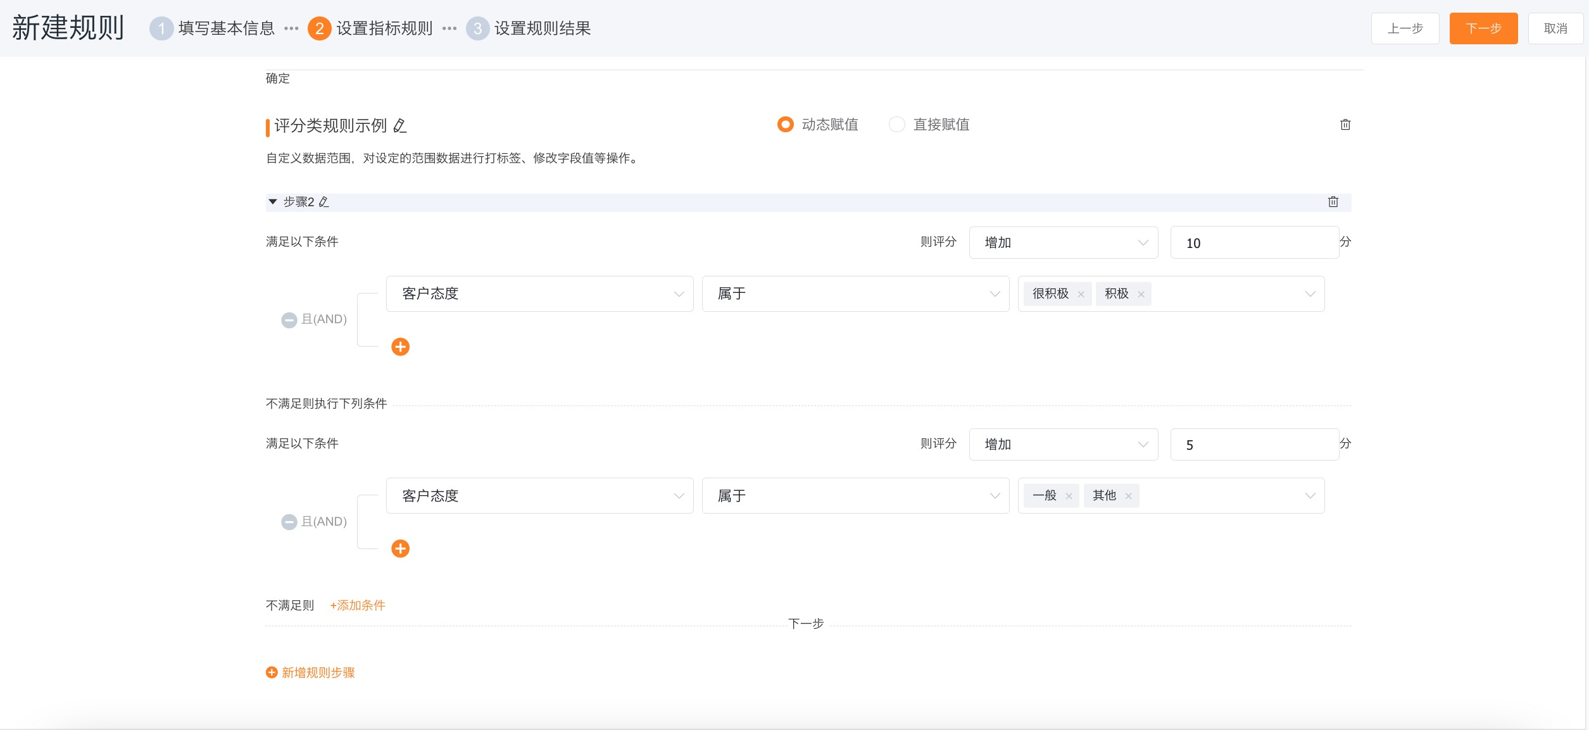Screen dimensions: 1589x730
Task: Remove the 一般 tag
Action: click(1069, 496)
